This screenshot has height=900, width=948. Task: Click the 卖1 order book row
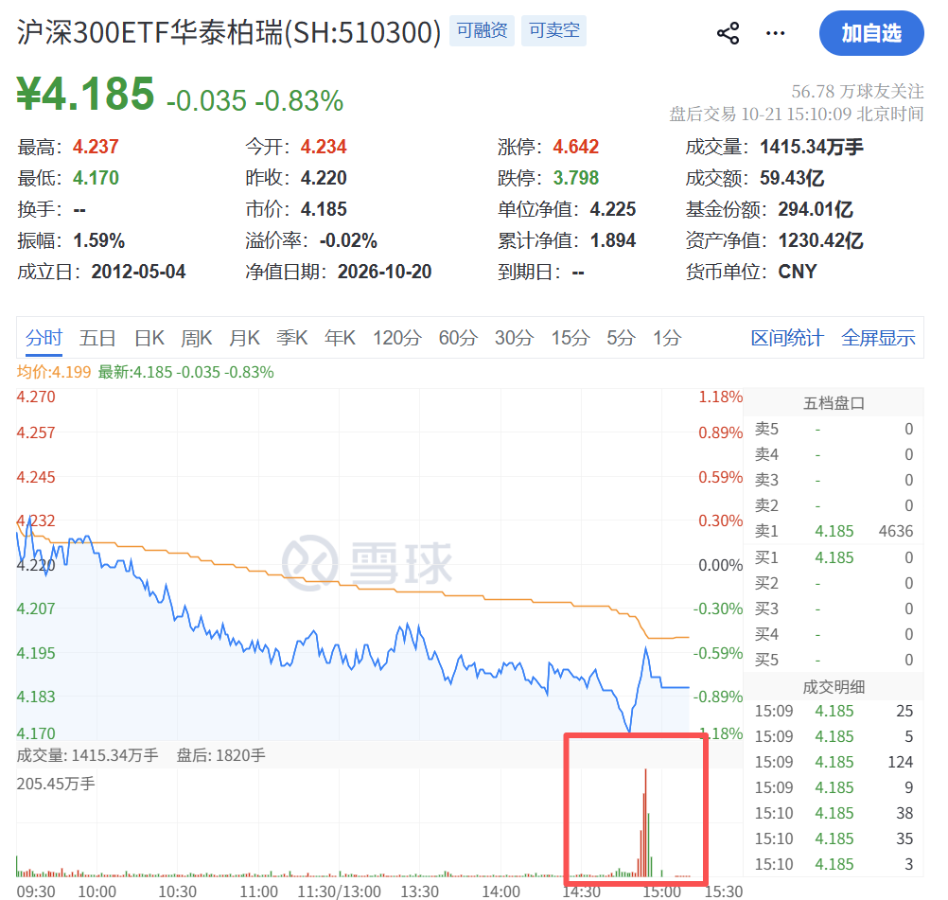pyautogui.click(x=834, y=531)
